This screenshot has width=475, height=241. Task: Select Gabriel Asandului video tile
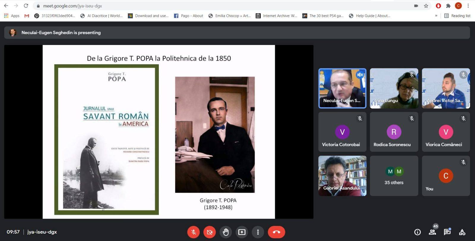pos(342,176)
